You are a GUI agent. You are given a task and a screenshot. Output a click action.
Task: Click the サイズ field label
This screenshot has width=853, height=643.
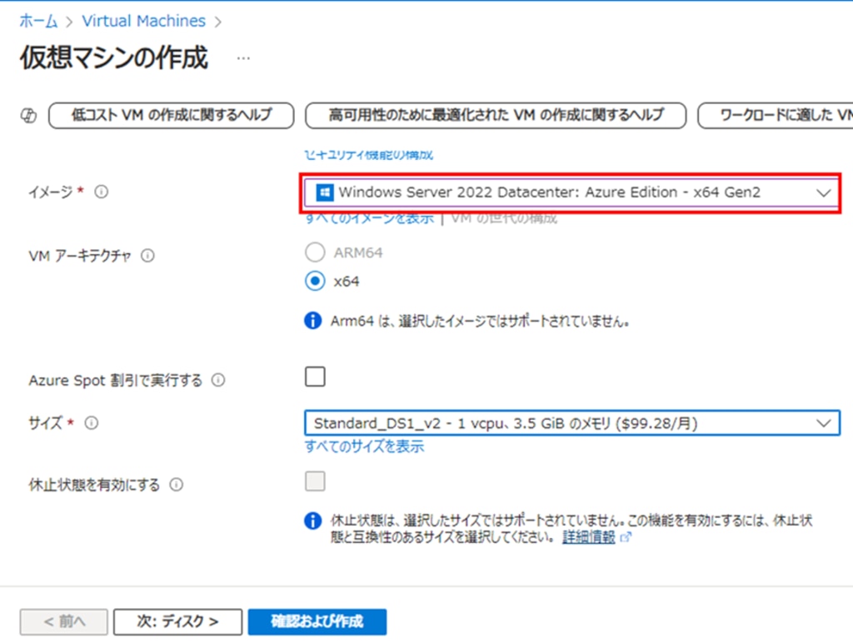[46, 422]
